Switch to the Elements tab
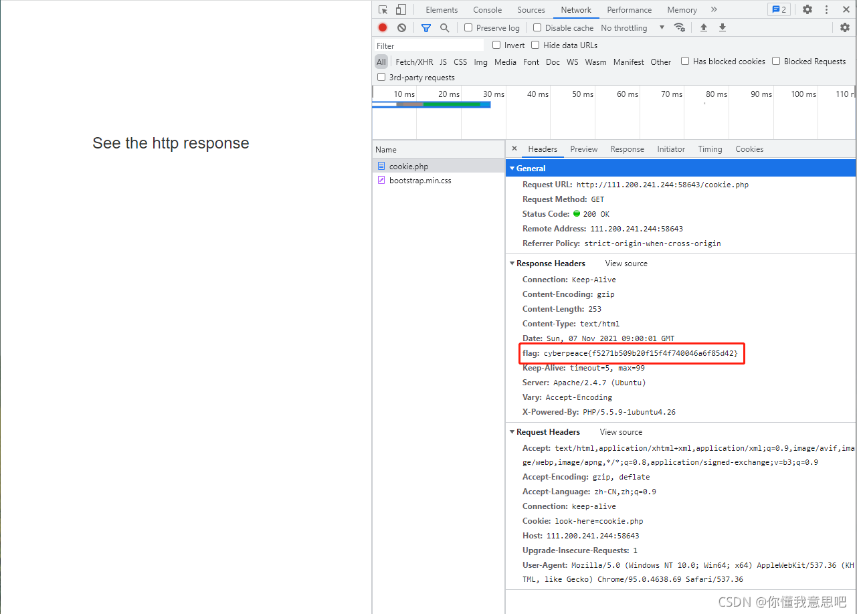The height and width of the screenshot is (614, 857). tap(442, 9)
